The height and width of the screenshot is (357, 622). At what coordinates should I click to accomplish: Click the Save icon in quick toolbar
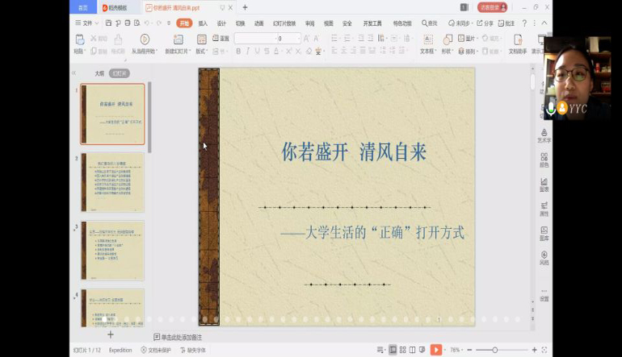108,23
